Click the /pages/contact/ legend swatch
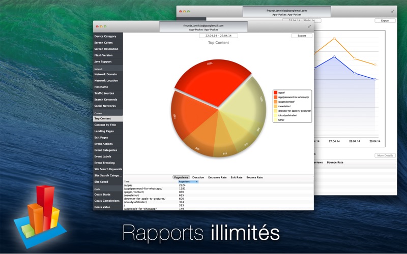The image size is (407, 254). point(275,102)
